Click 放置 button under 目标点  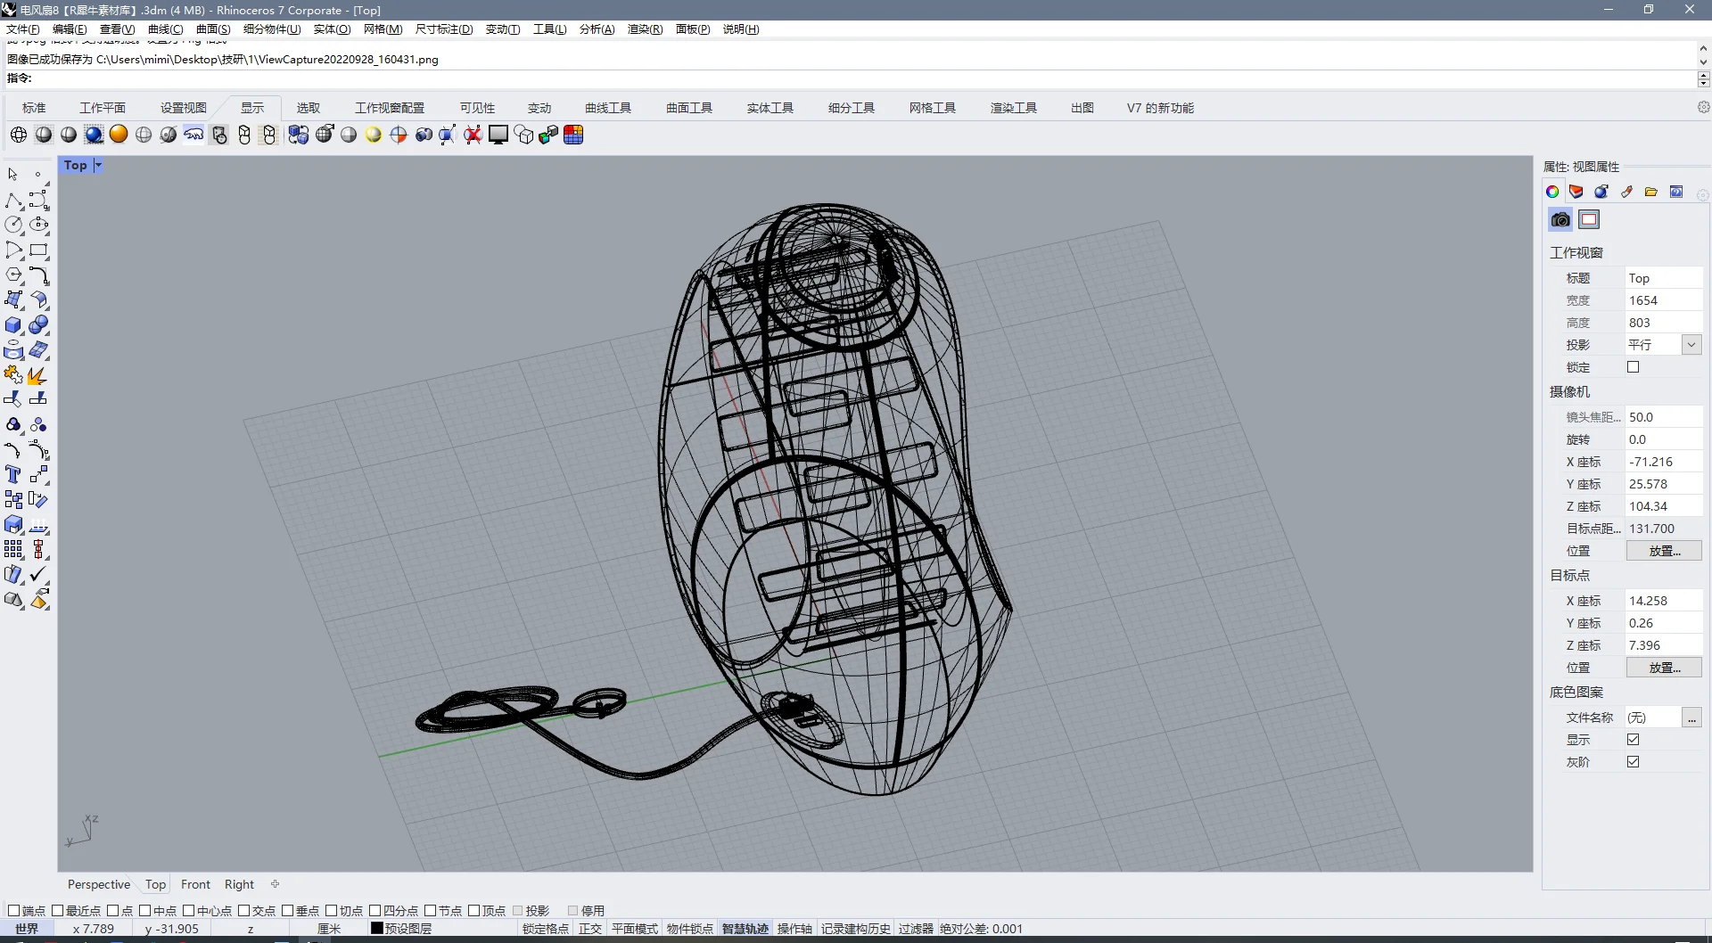coord(1663,668)
